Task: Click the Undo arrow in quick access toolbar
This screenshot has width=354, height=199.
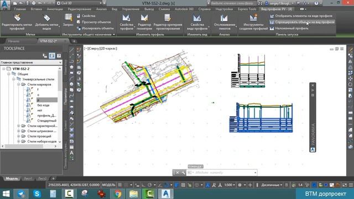Action: 40,3
